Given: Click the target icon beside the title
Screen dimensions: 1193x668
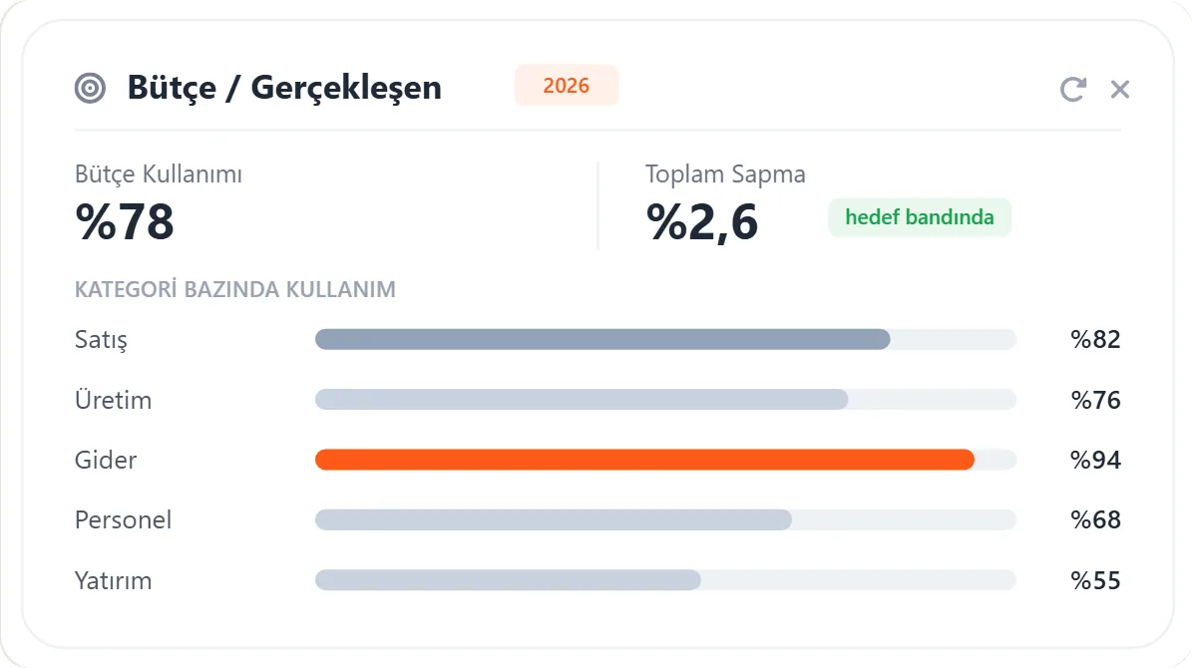Looking at the screenshot, I should point(90,89).
